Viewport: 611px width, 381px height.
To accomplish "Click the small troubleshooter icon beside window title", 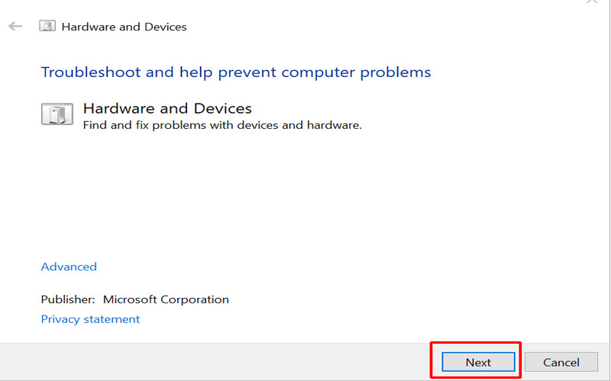I will [x=47, y=27].
